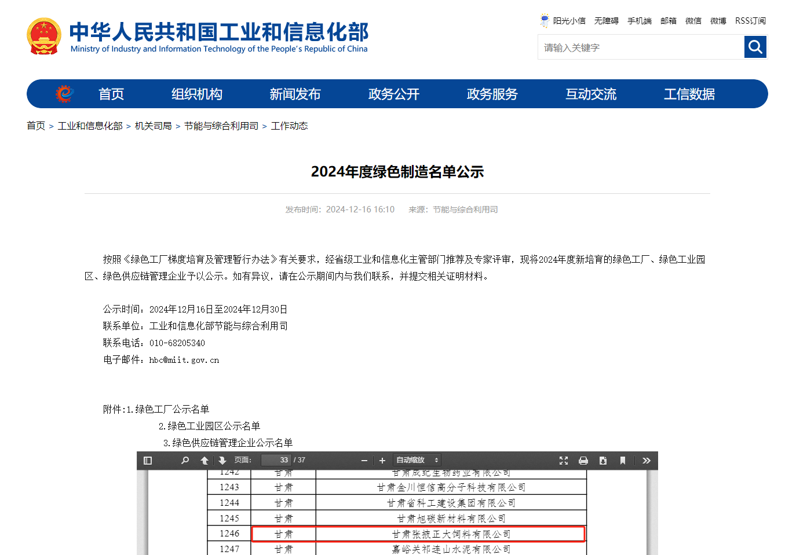The image size is (807, 555).
Task: Click the 邮箱 link
Action: pos(669,21)
